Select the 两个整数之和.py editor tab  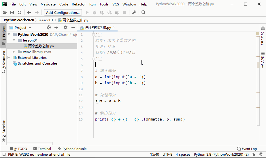[97, 27]
